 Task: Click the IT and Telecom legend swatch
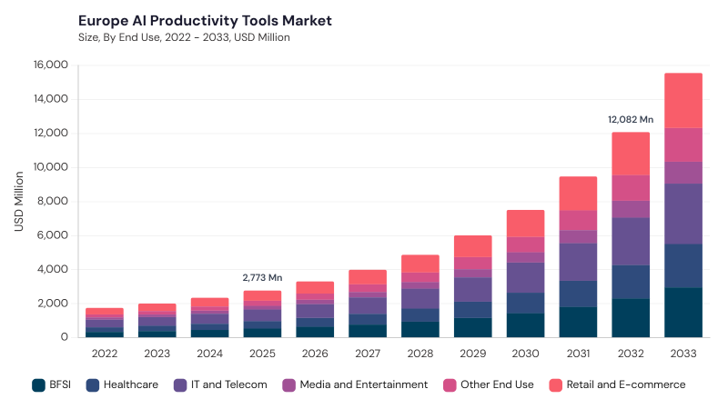click(180, 384)
